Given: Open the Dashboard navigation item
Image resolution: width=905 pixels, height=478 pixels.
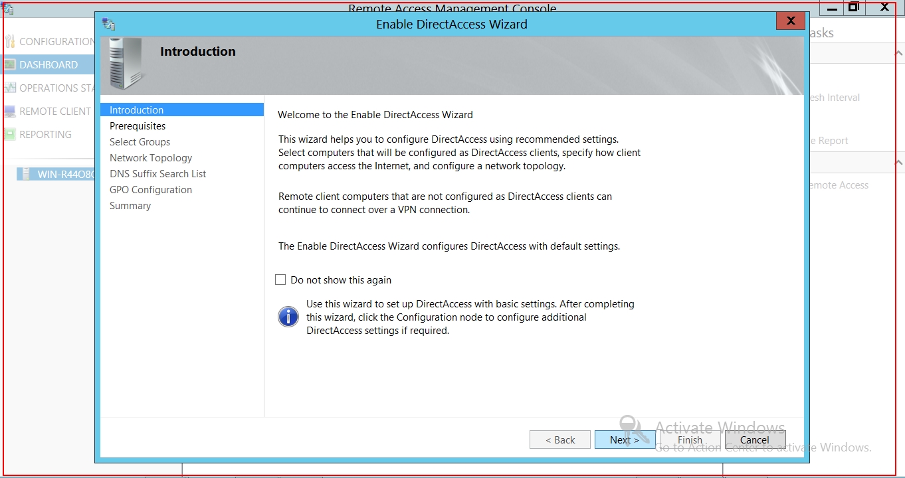Looking at the screenshot, I should tap(49, 65).
